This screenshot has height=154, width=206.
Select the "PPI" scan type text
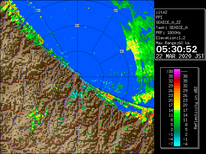pos(159,17)
